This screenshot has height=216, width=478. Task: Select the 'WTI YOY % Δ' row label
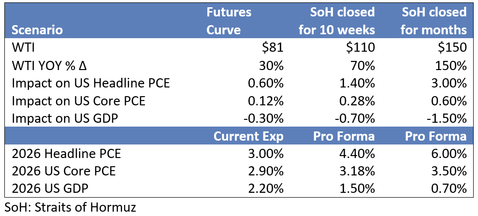tap(49, 66)
